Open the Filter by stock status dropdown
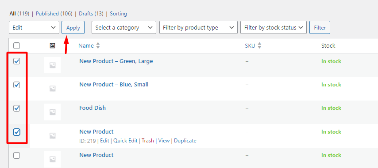The image size is (378, 168). point(274,28)
